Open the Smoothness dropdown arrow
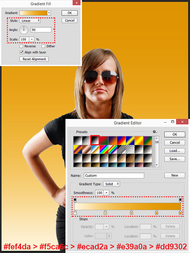 tap(106, 193)
